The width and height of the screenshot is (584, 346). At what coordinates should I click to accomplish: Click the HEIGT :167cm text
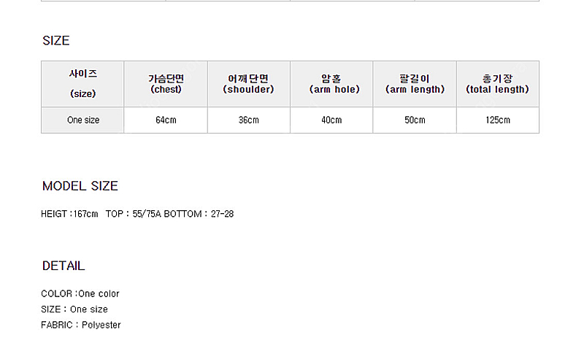69,214
